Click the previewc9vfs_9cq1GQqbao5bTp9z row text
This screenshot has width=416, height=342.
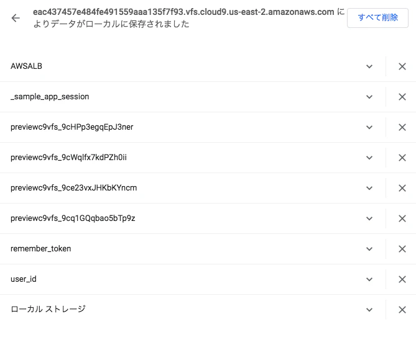point(73,218)
